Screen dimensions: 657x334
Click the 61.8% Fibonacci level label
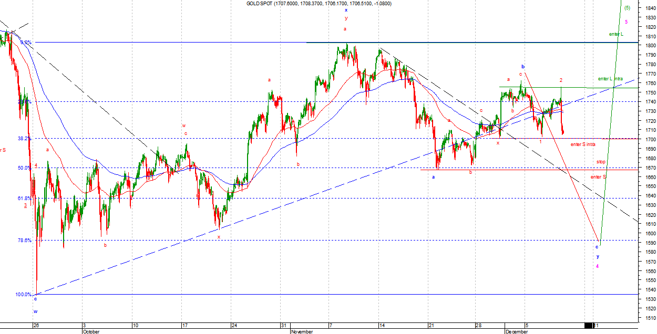coord(24,198)
